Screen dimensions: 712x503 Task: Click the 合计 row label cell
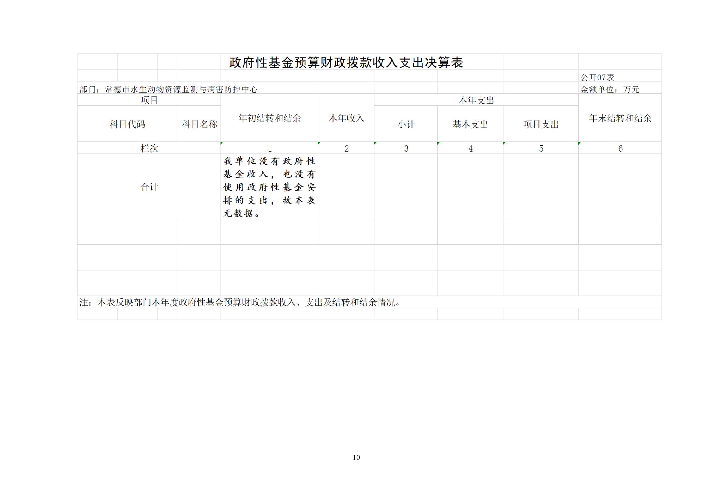pos(149,187)
